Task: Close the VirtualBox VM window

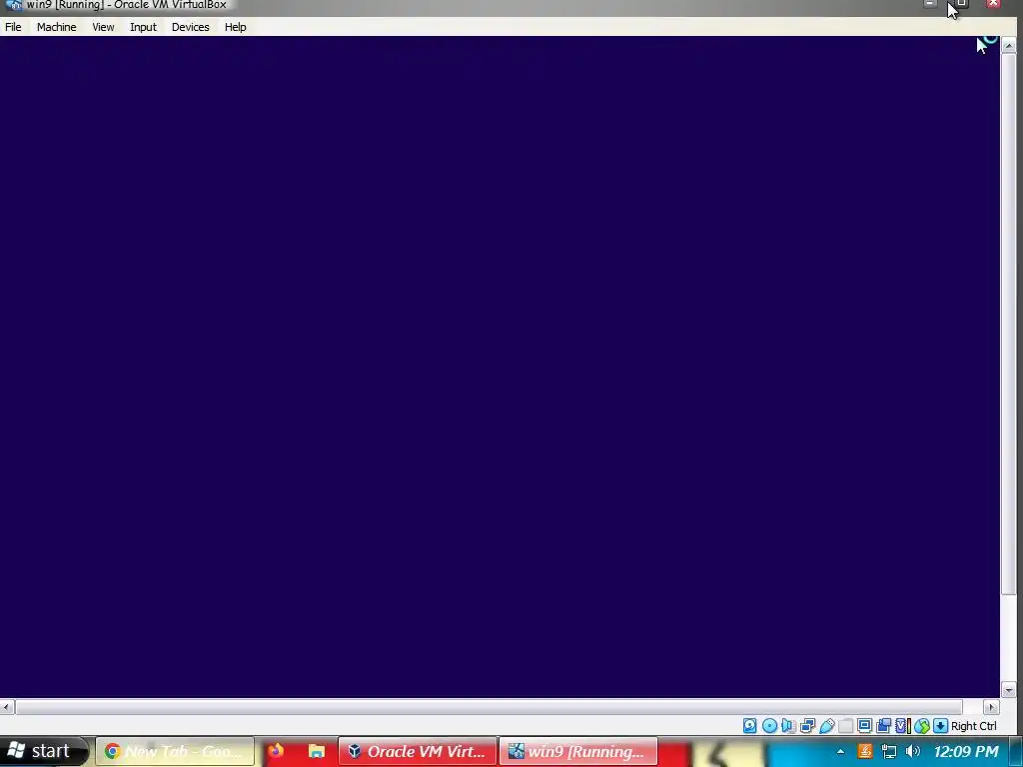Action: coord(993,4)
